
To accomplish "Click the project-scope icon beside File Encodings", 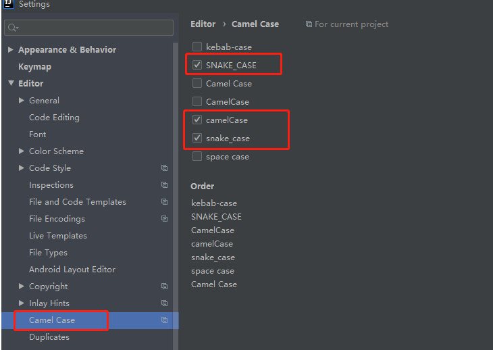I will (164, 218).
